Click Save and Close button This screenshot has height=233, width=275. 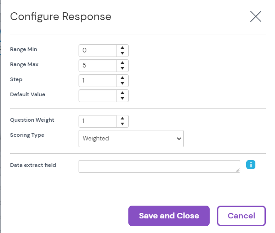click(169, 216)
